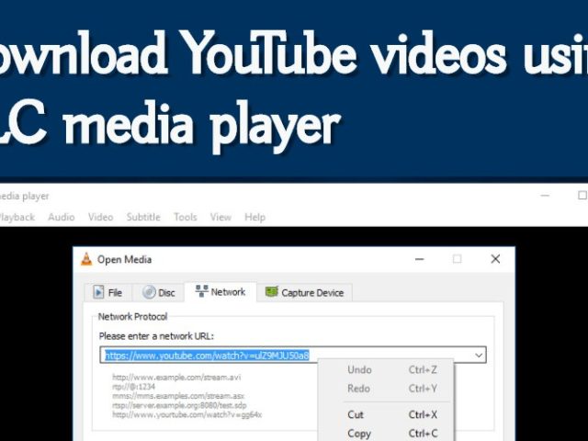Minimize the Open Media dialog
The width and height of the screenshot is (588, 441).
[420, 259]
